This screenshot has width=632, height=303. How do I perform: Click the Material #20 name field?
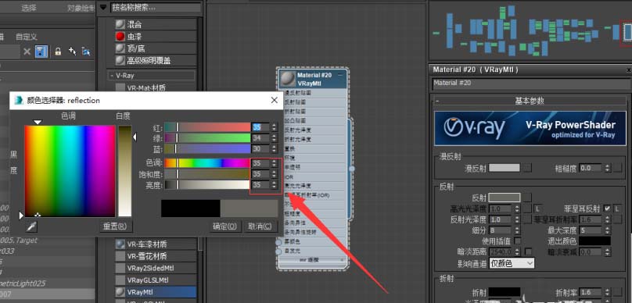(531, 84)
